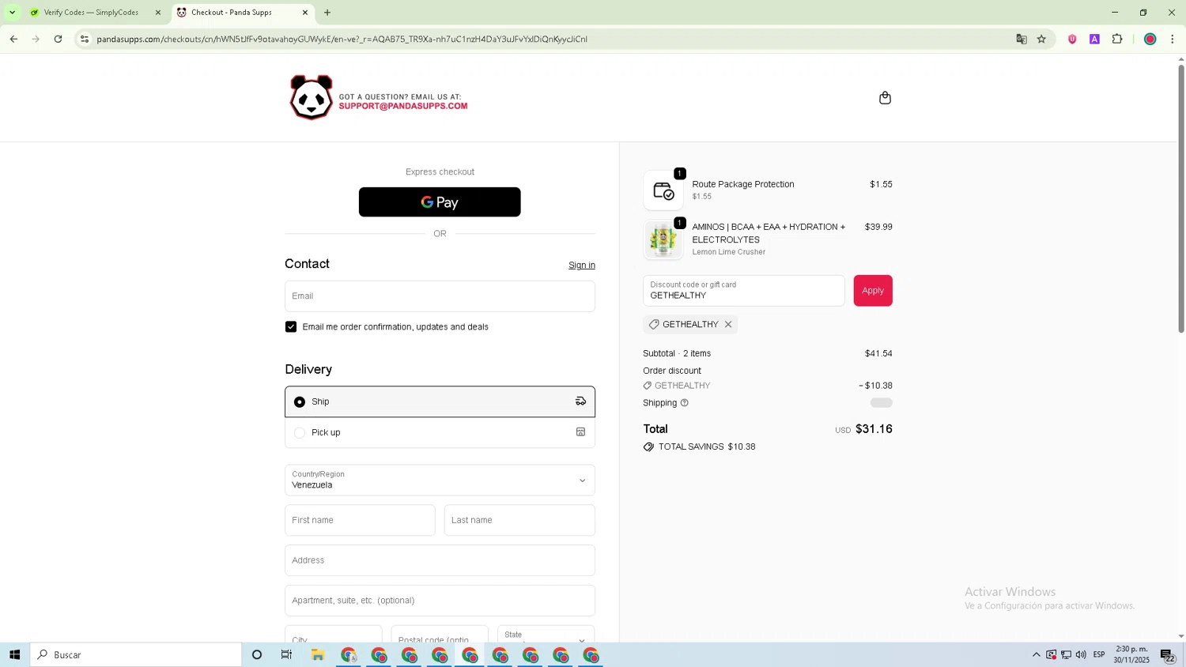Open the browser extensions puzzle icon
The height and width of the screenshot is (667, 1186).
point(1117,39)
